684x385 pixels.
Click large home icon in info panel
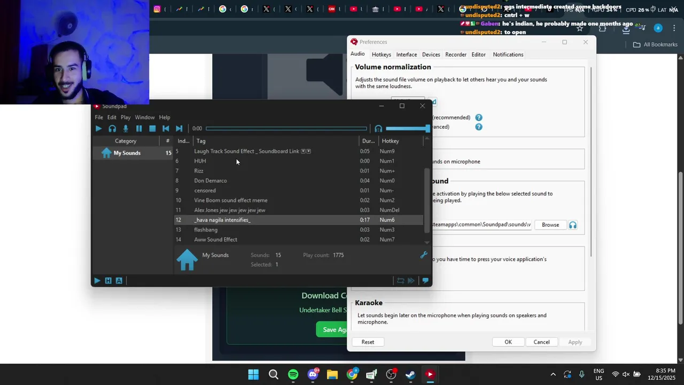pos(187,259)
